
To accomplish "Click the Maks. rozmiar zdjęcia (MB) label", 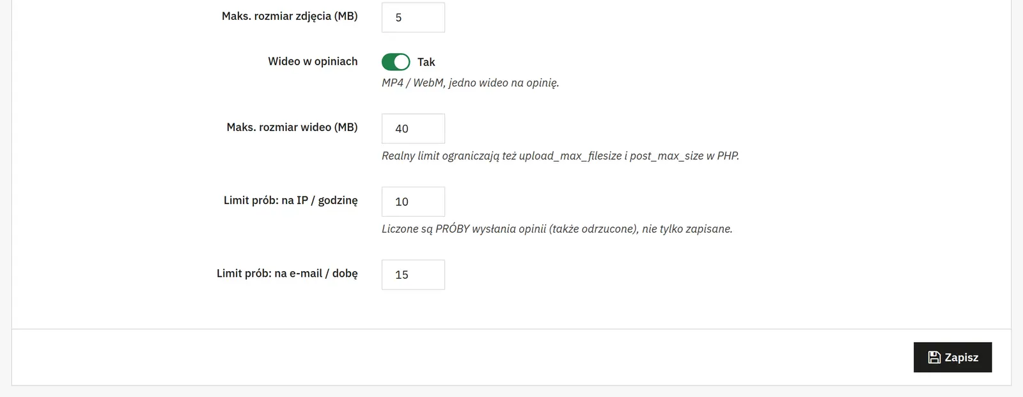I will point(290,16).
